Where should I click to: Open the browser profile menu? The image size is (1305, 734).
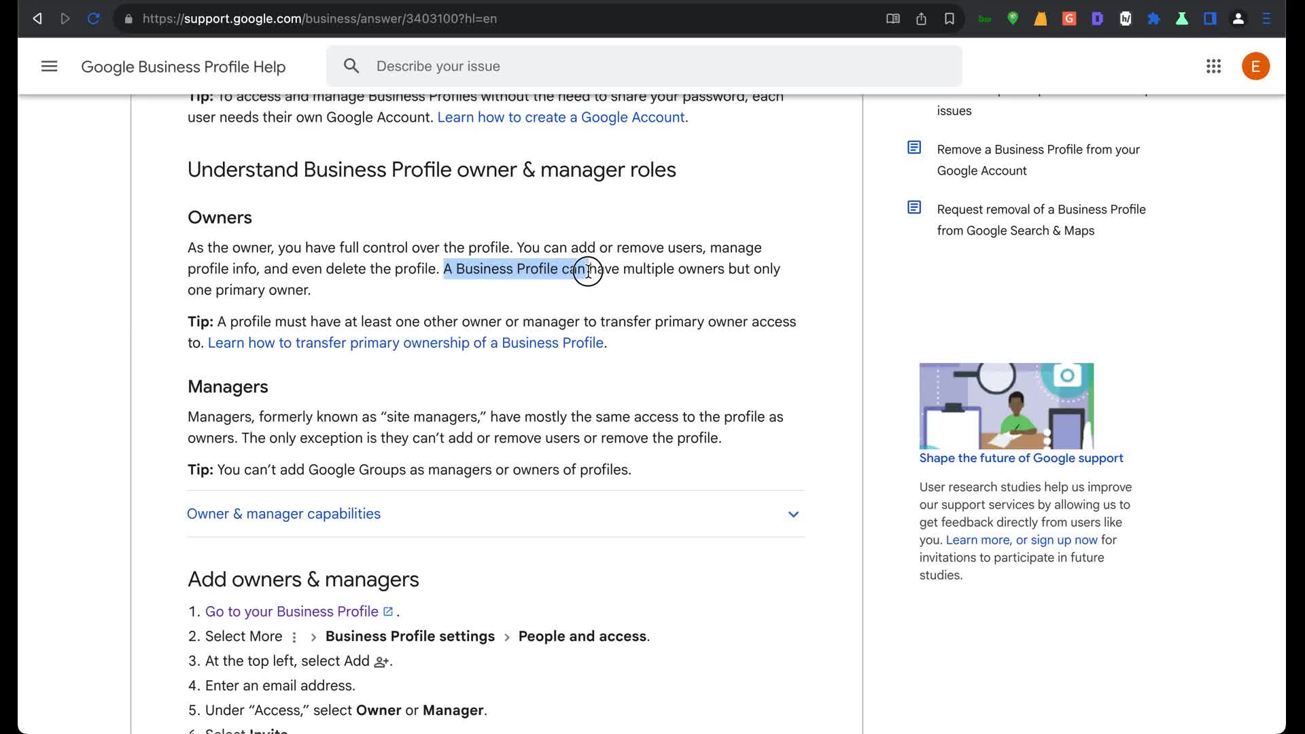1238,19
